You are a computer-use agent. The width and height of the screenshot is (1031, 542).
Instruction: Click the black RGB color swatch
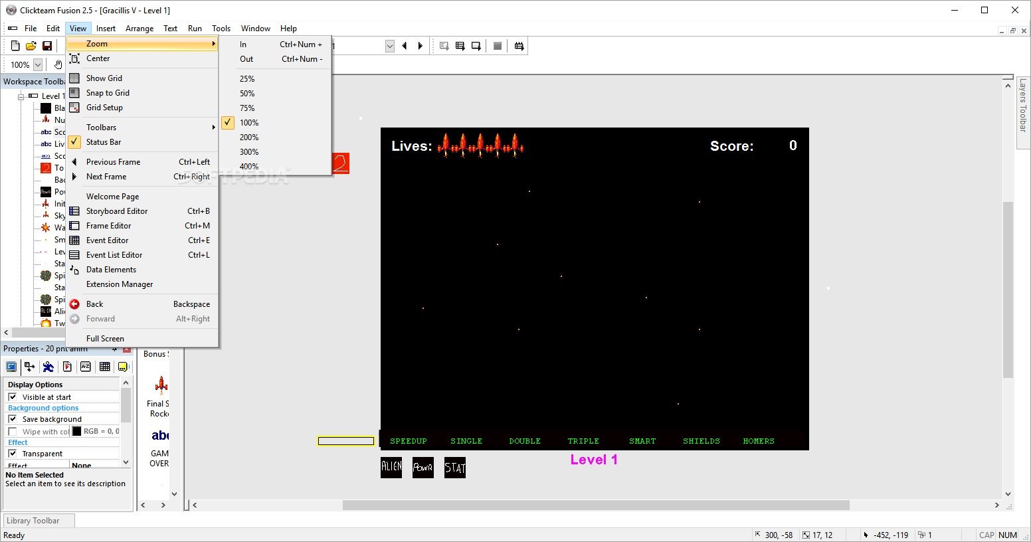pyautogui.click(x=76, y=430)
